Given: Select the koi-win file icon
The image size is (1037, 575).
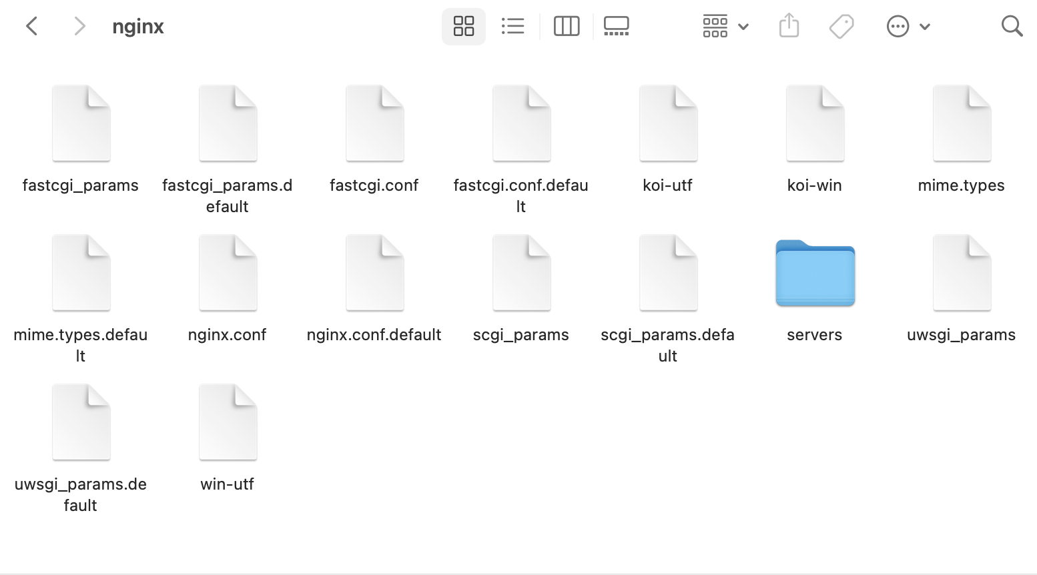Looking at the screenshot, I should coord(815,123).
